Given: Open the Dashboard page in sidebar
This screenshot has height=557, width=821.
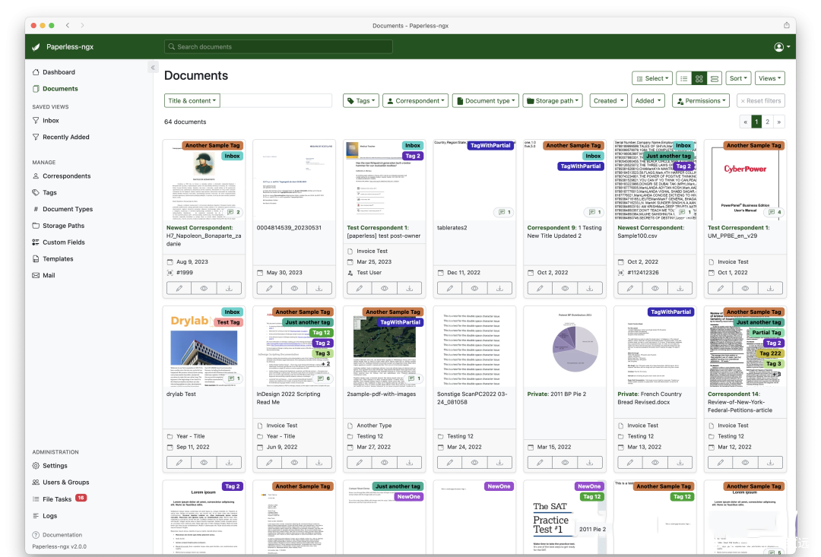Looking at the screenshot, I should pyautogui.click(x=53, y=72).
